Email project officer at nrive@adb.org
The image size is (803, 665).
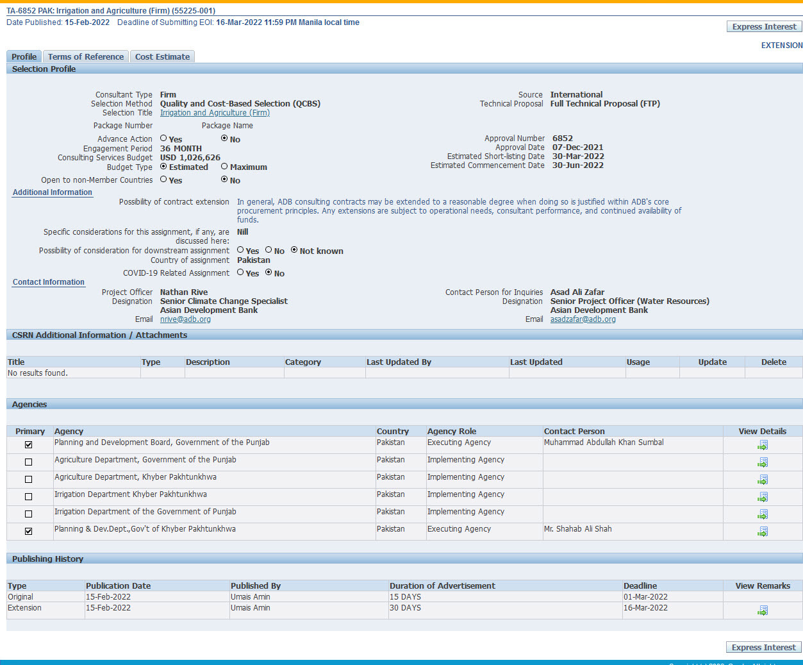click(x=185, y=319)
